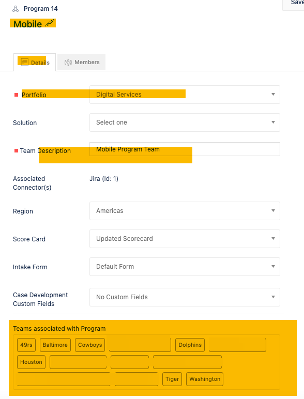Open Case Development Custom Fields dropdown
This screenshot has height=399, width=304.
click(x=185, y=297)
